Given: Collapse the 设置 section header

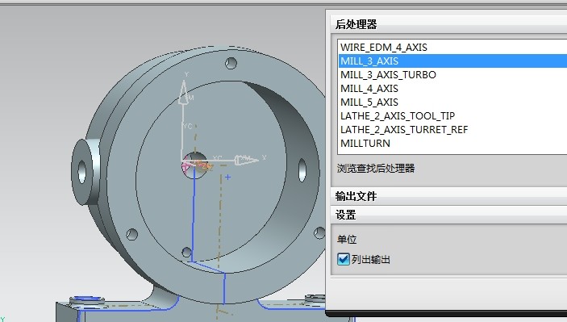Looking at the screenshot, I should tap(448, 215).
